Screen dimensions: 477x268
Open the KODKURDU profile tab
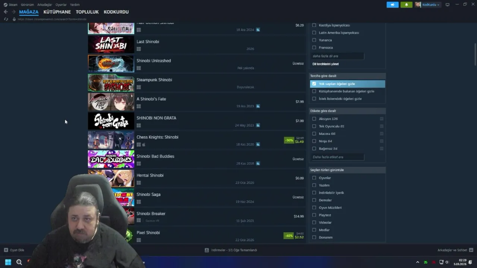[x=116, y=12]
